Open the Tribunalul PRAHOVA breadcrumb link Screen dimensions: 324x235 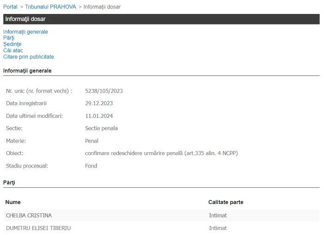(50, 7)
